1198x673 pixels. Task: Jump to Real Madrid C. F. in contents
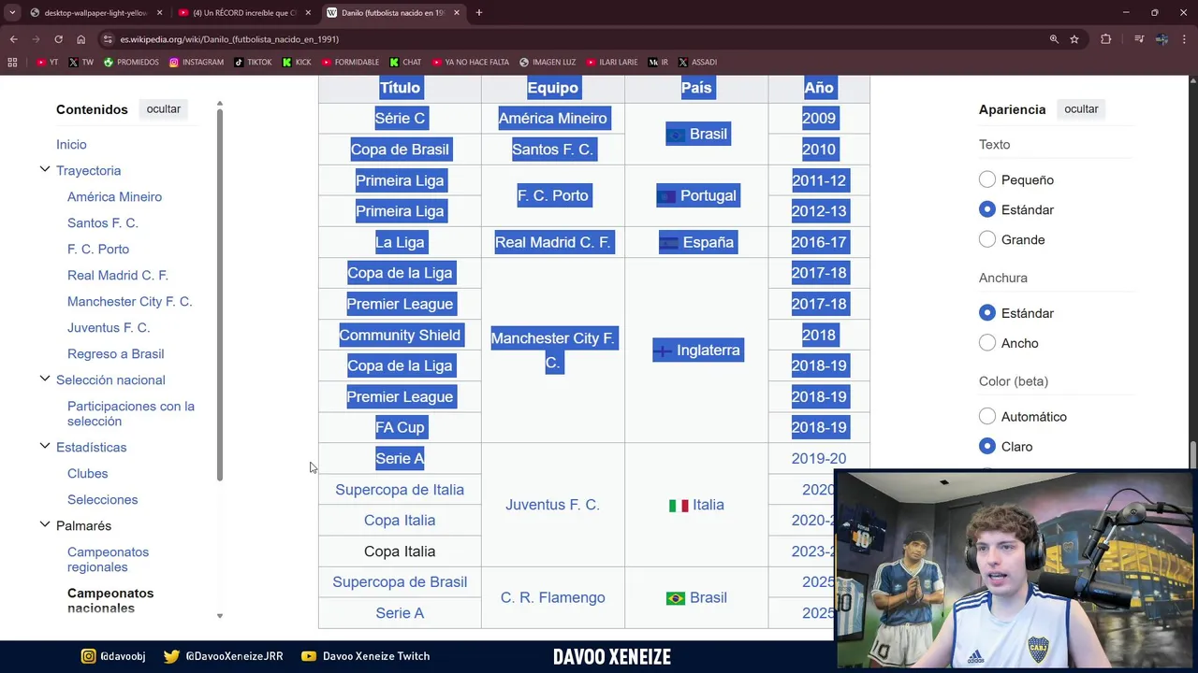118,276
